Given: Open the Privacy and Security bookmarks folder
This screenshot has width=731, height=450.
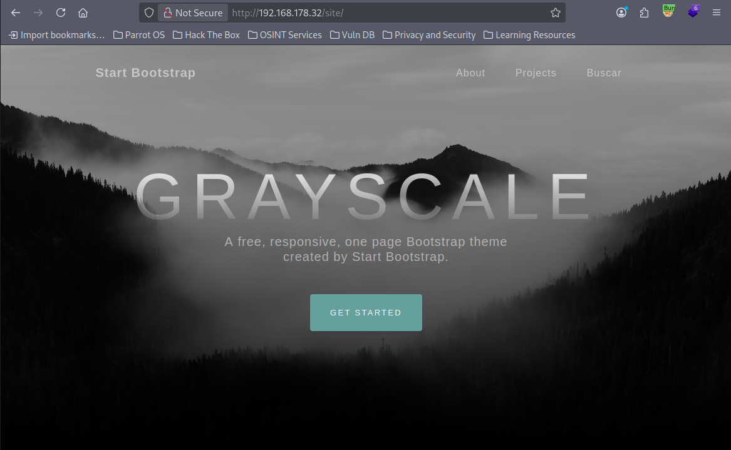Looking at the screenshot, I should [429, 35].
